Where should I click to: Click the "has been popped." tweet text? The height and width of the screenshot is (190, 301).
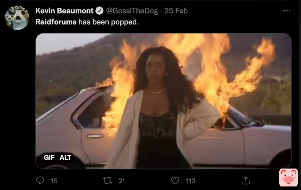point(108,22)
